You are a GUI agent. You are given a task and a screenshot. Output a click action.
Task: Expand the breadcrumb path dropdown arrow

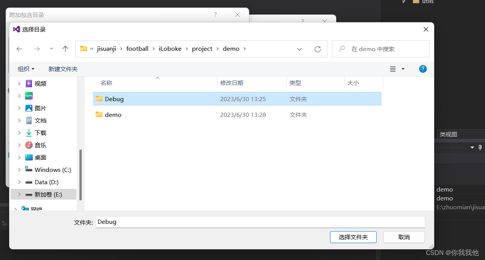(x=300, y=49)
